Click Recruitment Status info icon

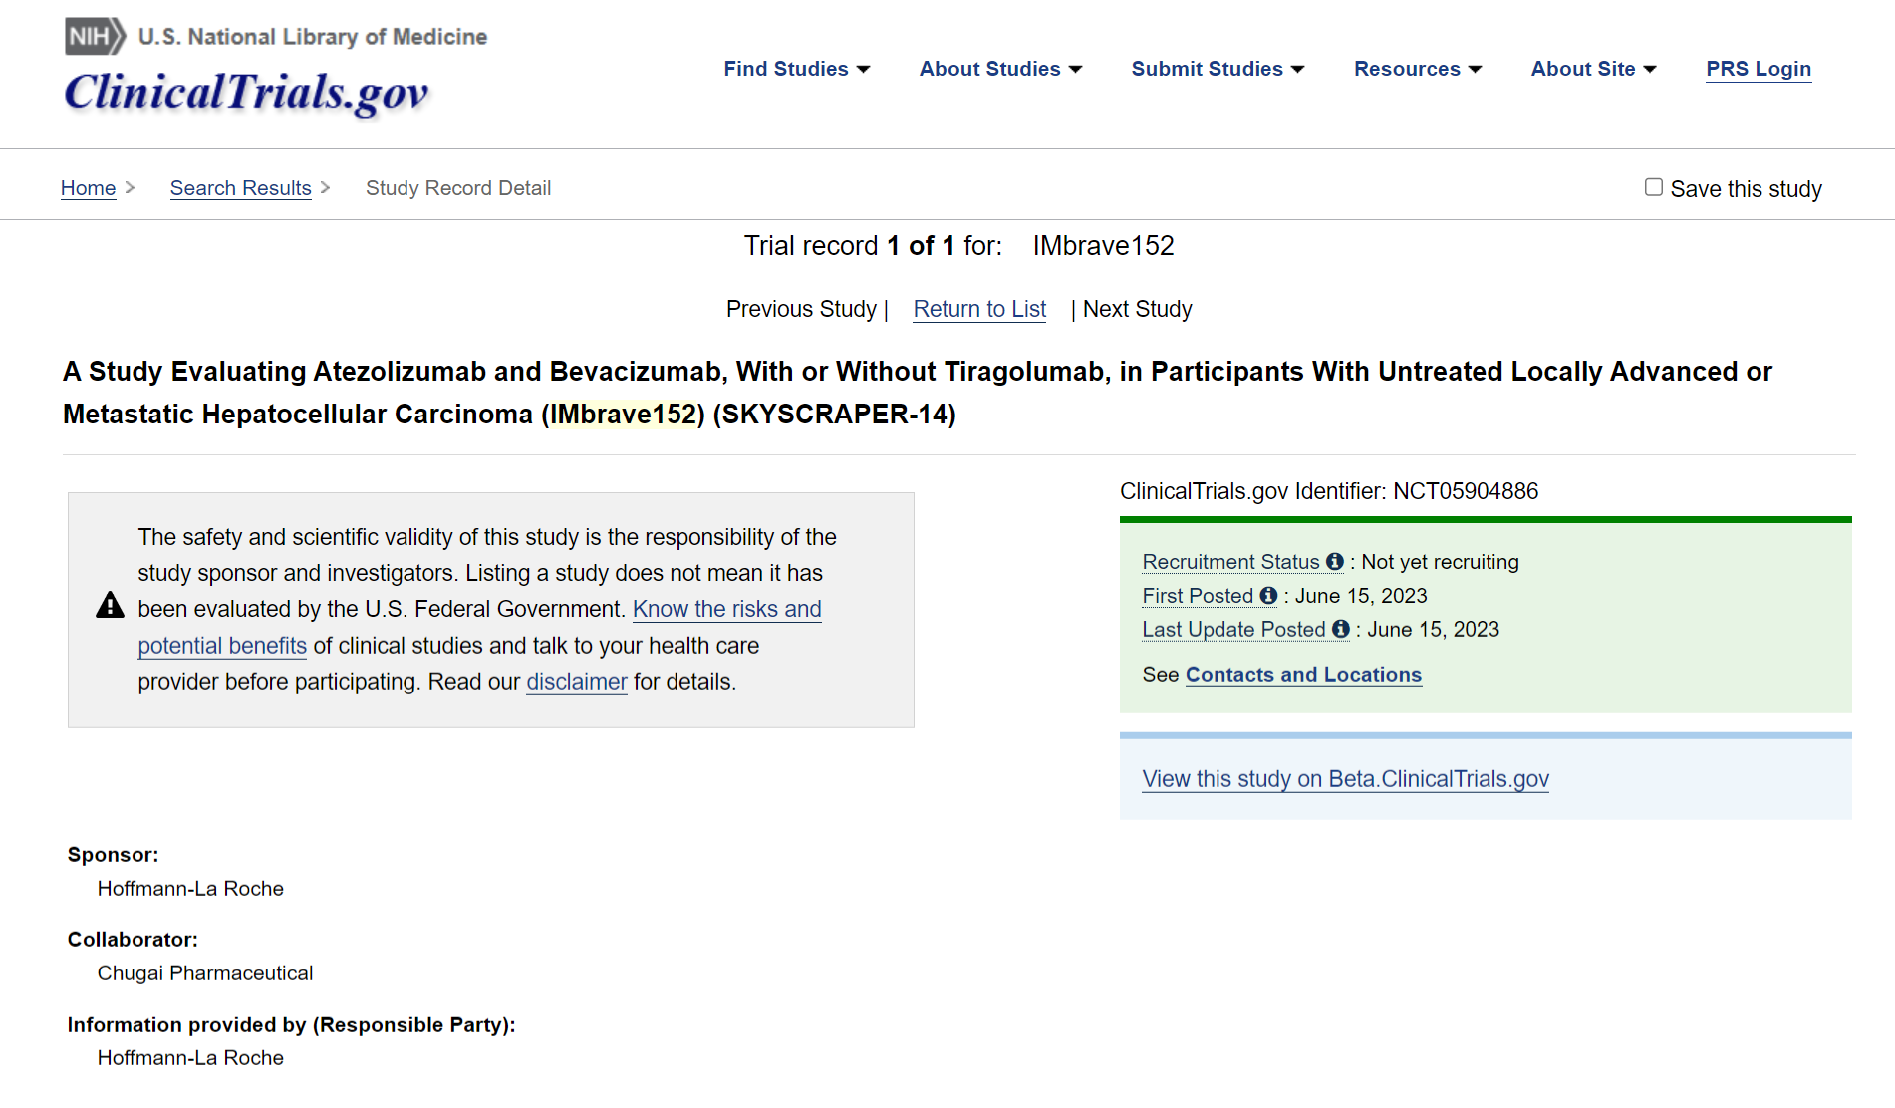click(x=1335, y=562)
